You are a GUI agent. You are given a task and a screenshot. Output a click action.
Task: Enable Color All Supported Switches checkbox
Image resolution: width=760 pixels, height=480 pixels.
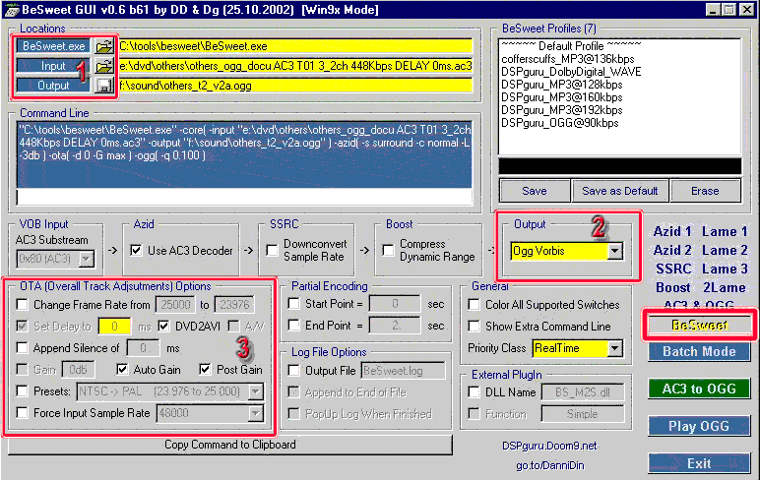(x=475, y=305)
